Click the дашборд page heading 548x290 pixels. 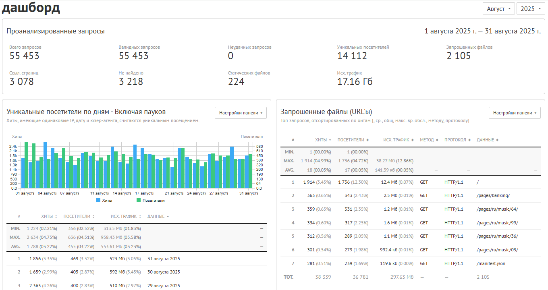point(31,8)
